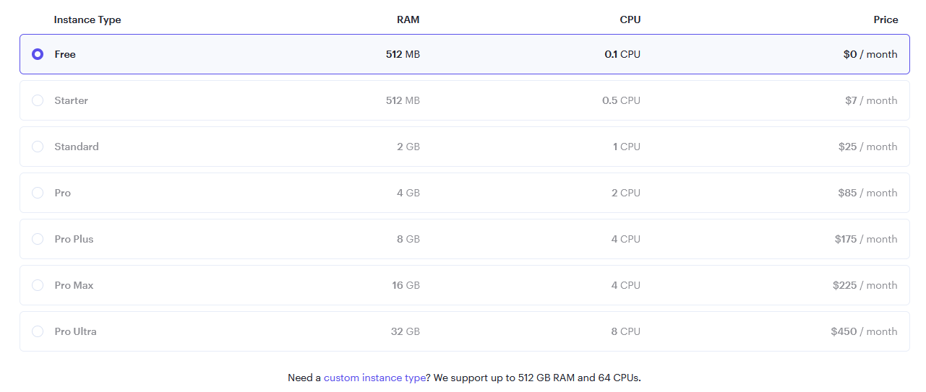Click the Price column header
Image resolution: width=926 pixels, height=392 pixels.
pyautogui.click(x=886, y=19)
